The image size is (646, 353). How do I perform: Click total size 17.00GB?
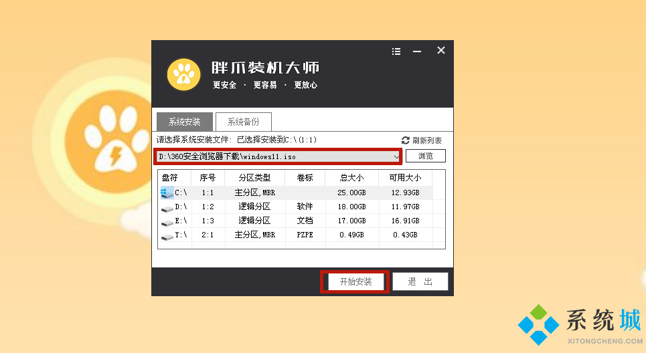pyautogui.click(x=352, y=221)
